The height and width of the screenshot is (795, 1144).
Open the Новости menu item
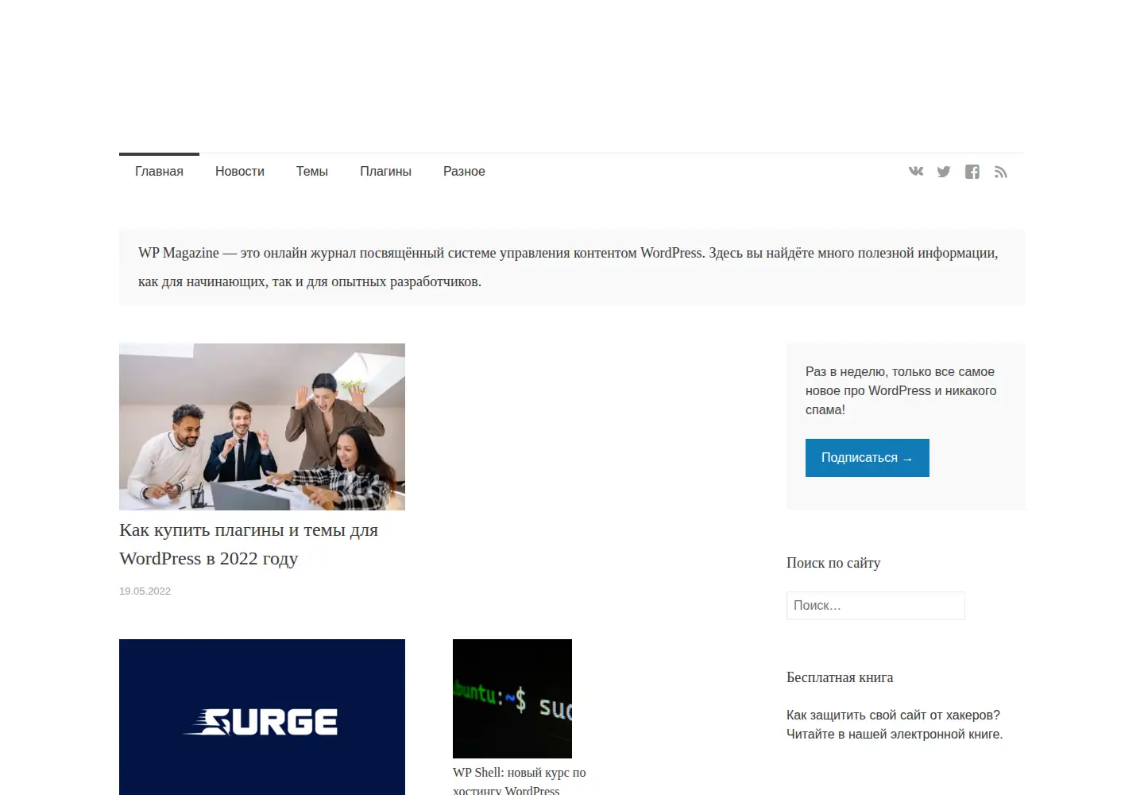click(240, 172)
